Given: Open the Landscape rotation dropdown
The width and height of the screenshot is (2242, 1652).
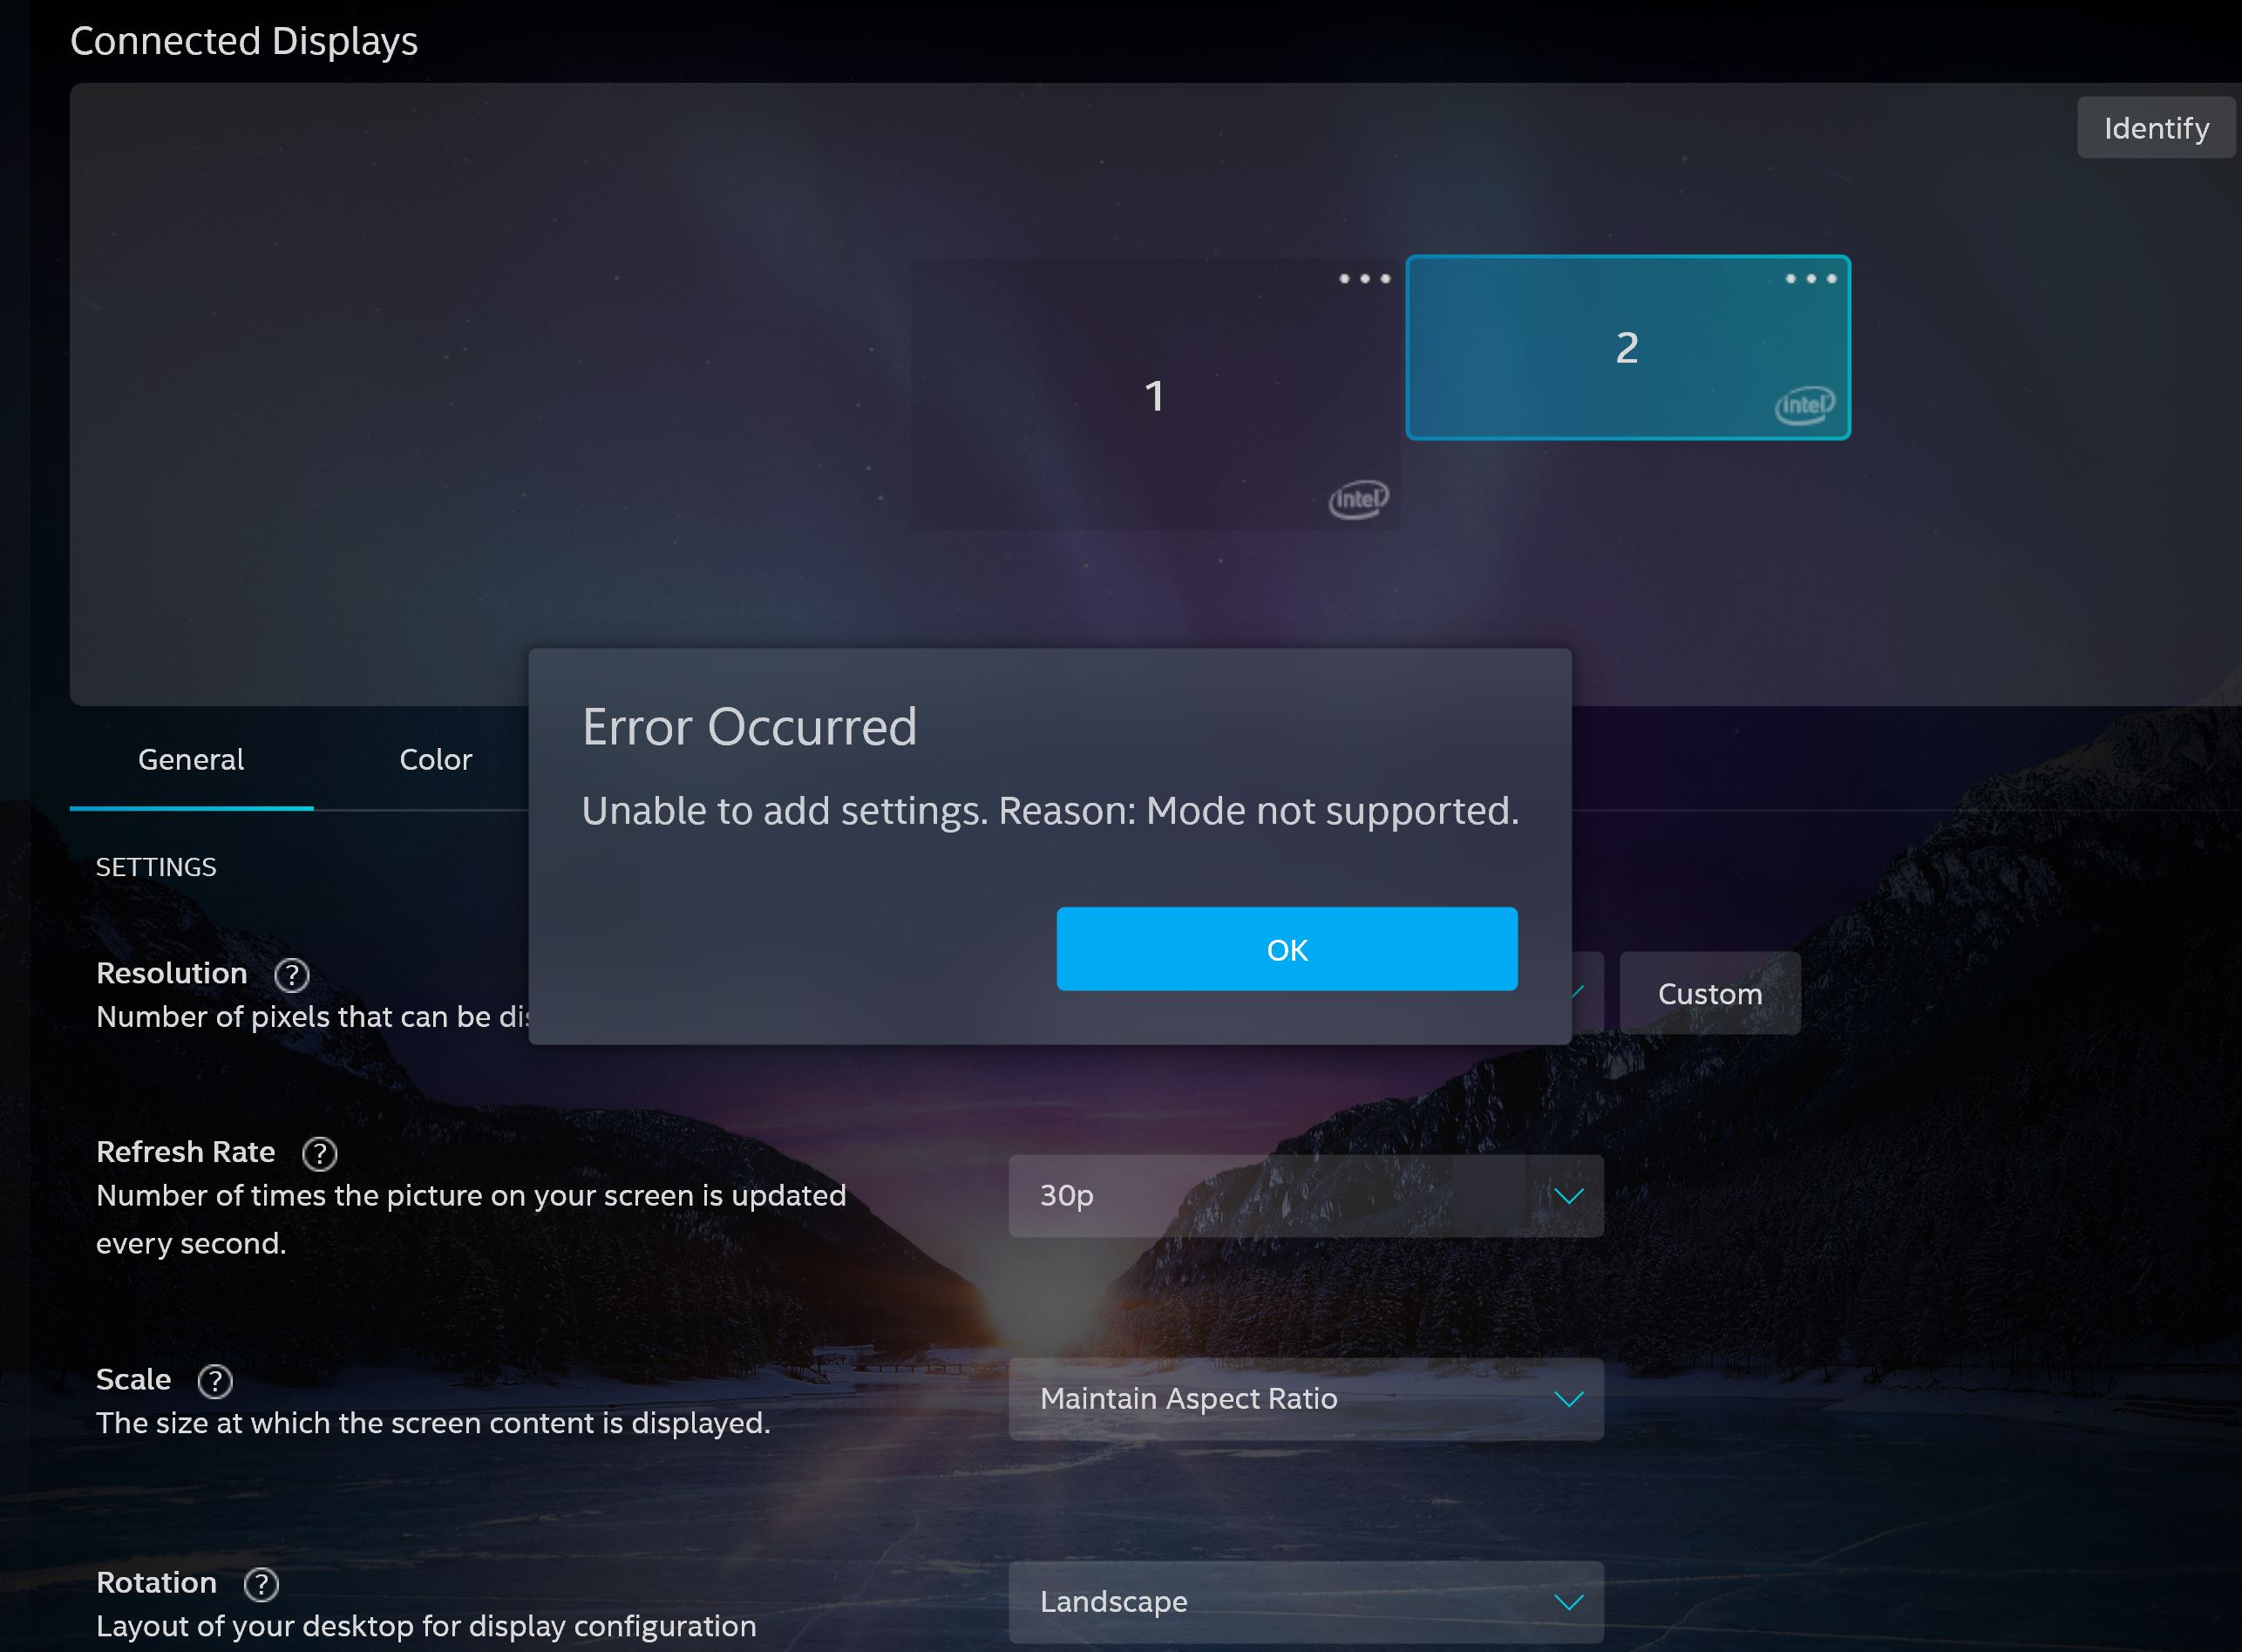Looking at the screenshot, I should (1306, 1603).
